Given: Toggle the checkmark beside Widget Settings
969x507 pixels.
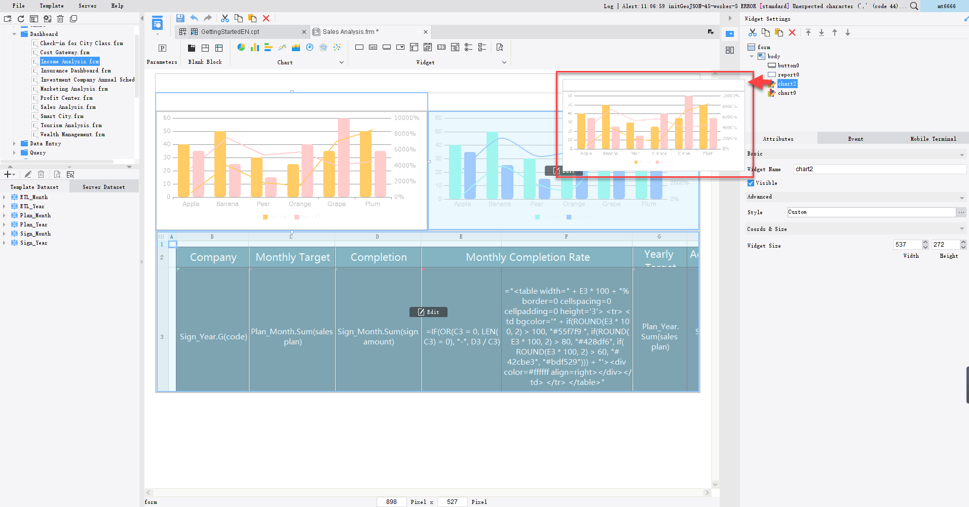Looking at the screenshot, I should click(964, 19).
